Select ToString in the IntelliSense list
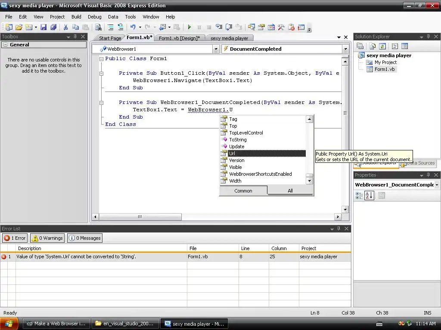Viewport: 441px width, 330px height. tap(263, 140)
